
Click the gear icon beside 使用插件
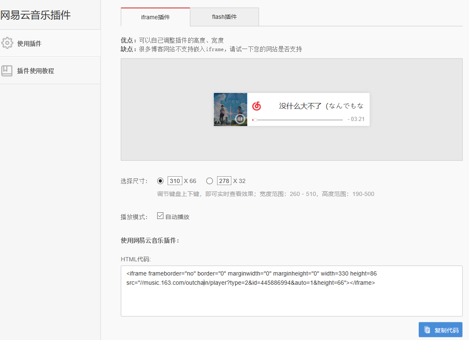click(x=7, y=43)
